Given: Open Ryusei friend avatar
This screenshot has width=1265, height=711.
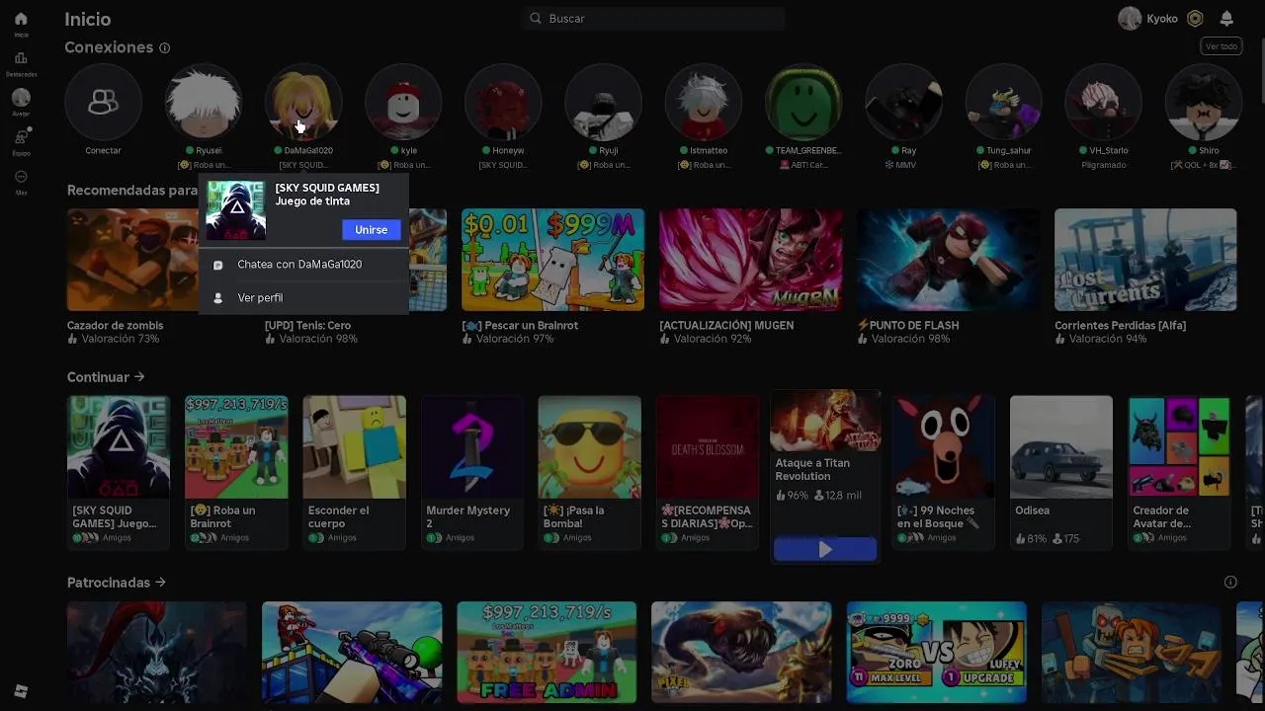Looking at the screenshot, I should coord(203,102).
